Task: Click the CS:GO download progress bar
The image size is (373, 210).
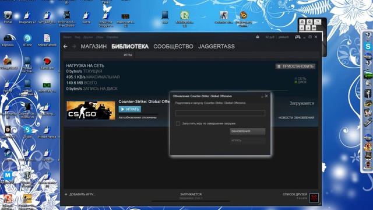Action: click(139, 114)
